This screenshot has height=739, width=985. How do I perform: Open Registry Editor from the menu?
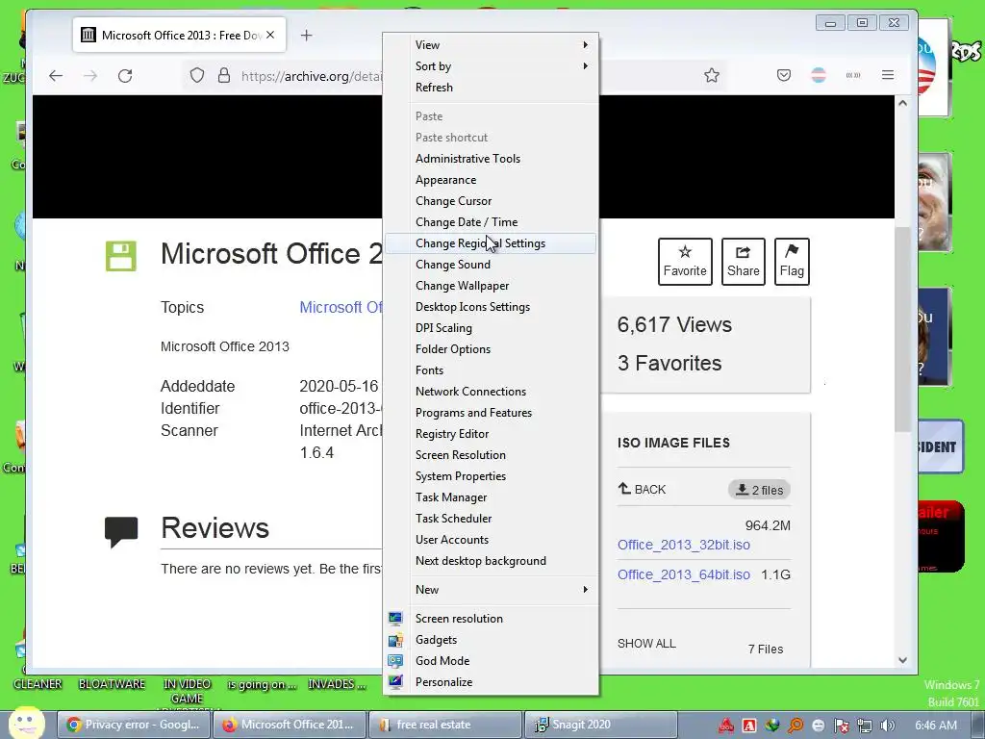[490, 434]
